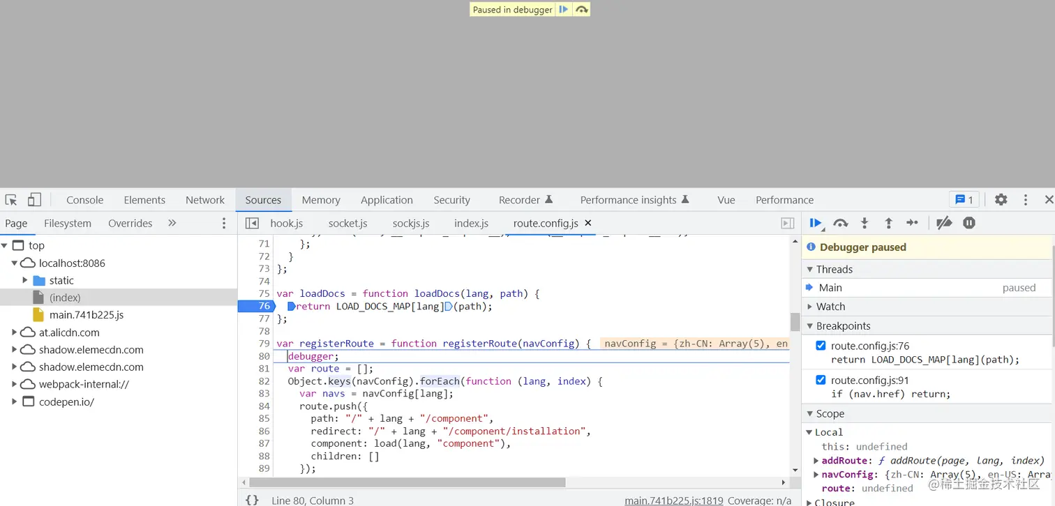Show more navigator tabs
This screenshot has width=1055, height=506.
pyautogui.click(x=172, y=223)
